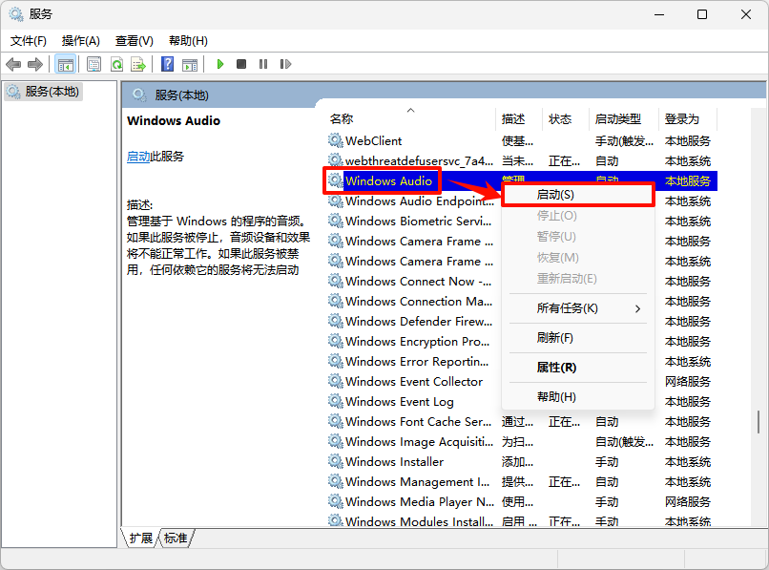This screenshot has width=769, height=570.
Task: Select 属性 in the context menu
Action: point(557,368)
